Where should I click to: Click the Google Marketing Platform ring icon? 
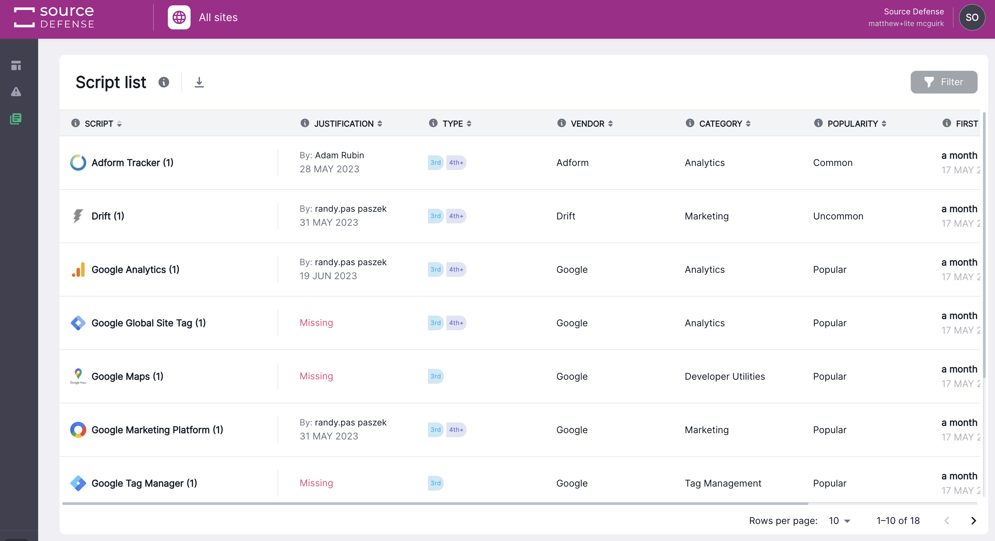click(78, 430)
